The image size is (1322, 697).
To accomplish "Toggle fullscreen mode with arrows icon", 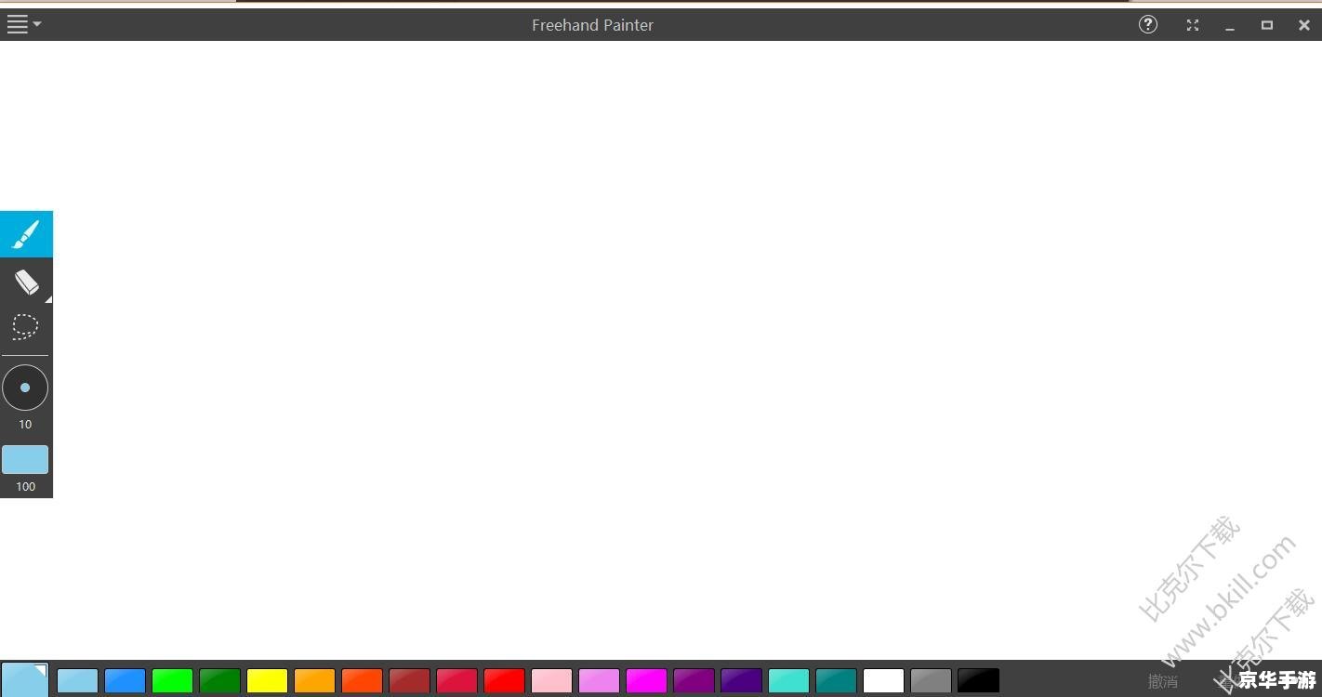I will click(1193, 25).
